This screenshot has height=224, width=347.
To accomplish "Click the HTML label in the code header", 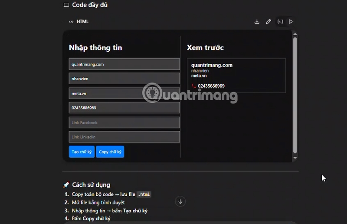I will (x=82, y=22).
